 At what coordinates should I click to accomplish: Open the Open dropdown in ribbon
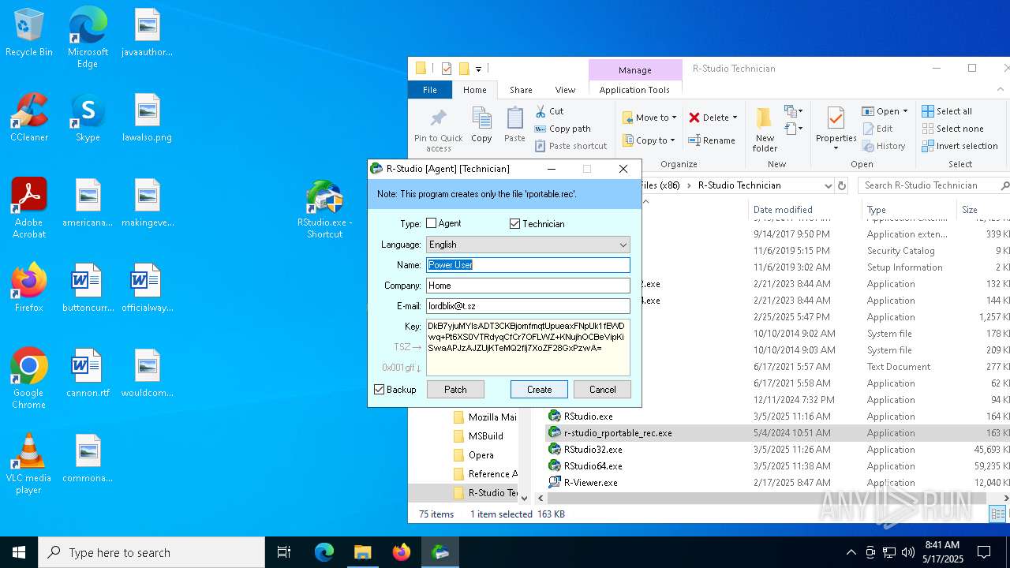[885, 111]
